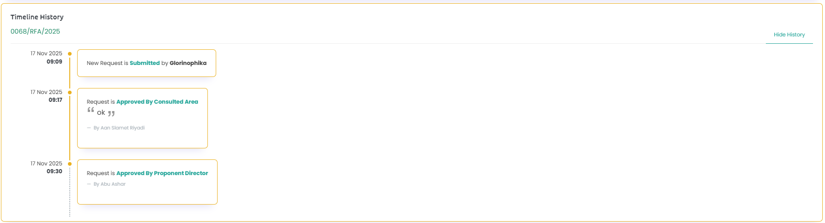Click the Approved By Consulted Area status

click(157, 102)
